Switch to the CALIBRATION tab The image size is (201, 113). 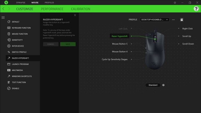81,9
